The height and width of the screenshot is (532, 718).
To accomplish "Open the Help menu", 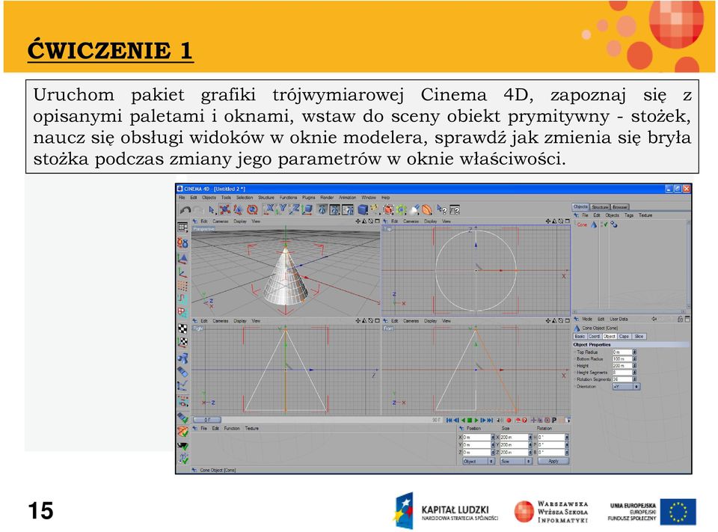I will coord(386,198).
